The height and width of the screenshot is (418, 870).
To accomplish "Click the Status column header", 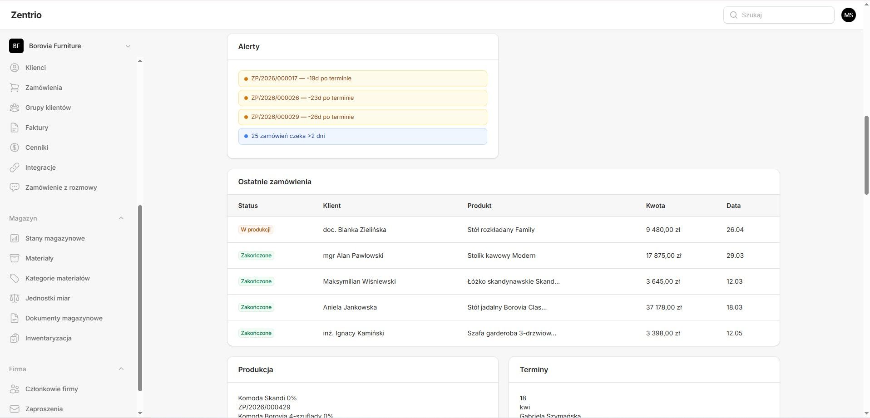I will [x=248, y=206].
